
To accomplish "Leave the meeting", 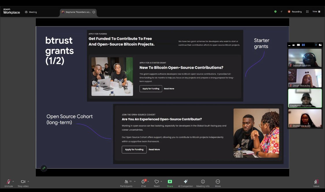I will pyautogui.click(x=316, y=183).
